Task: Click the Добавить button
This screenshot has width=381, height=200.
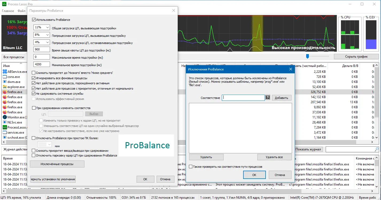Action: (x=282, y=98)
